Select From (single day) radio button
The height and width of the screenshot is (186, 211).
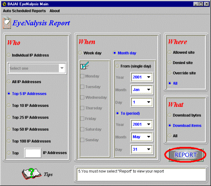(118, 66)
